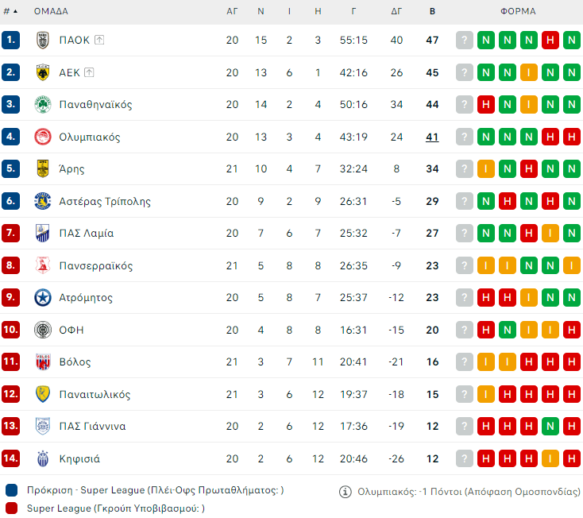Image resolution: width=583 pixels, height=518 pixels.
Task: Click Ολυμπιακός underlined 41 points value
Action: (x=432, y=137)
